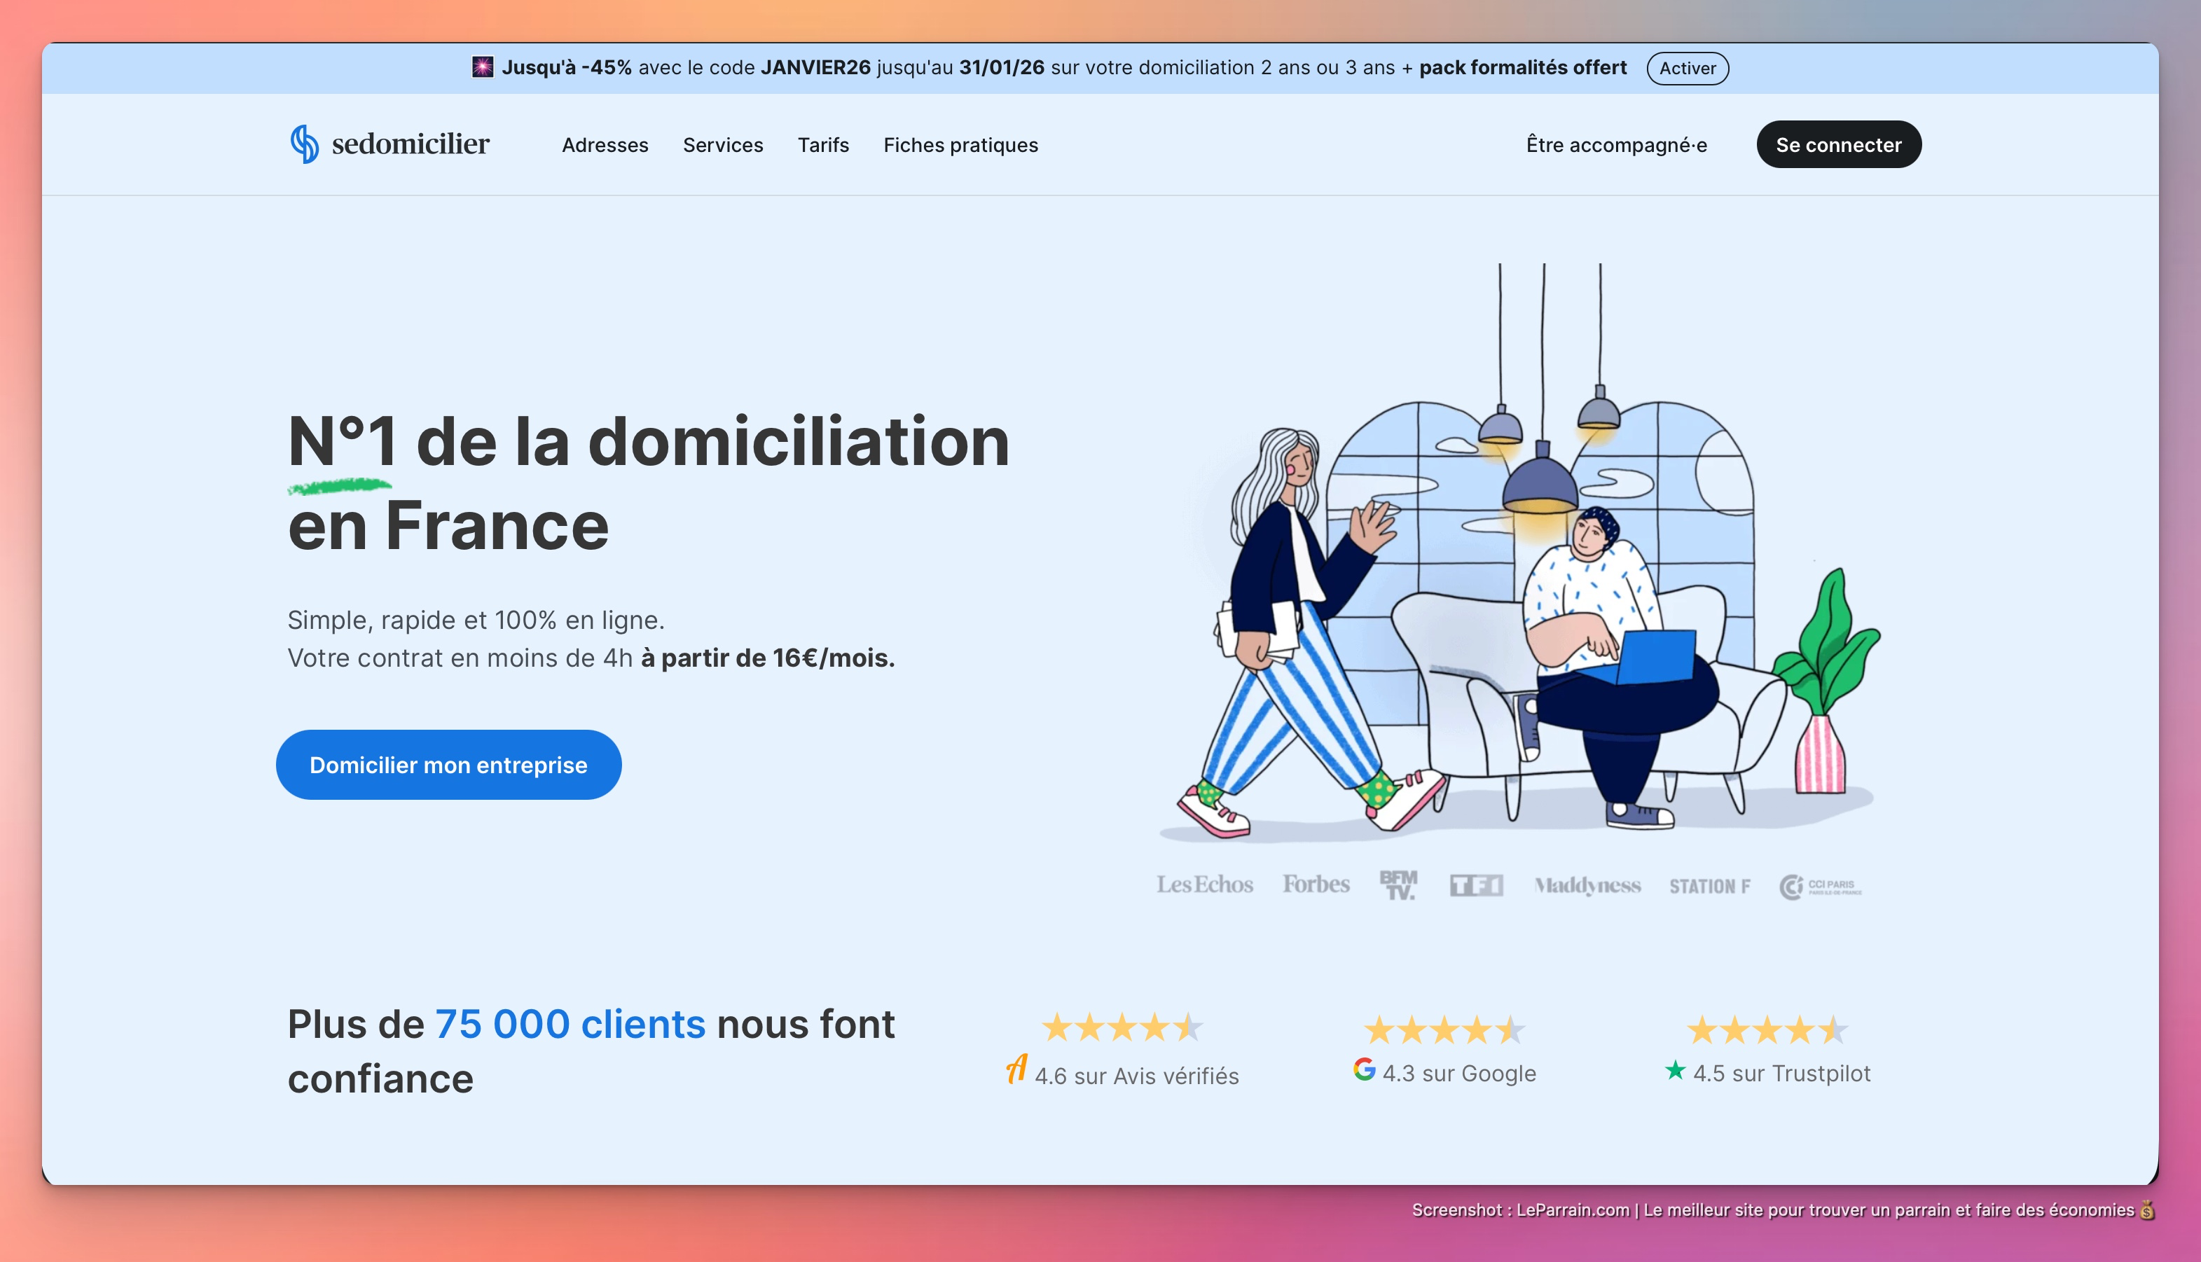Go to the Tarifs page
Viewport: 2201px width, 1262px height.
pyautogui.click(x=822, y=145)
